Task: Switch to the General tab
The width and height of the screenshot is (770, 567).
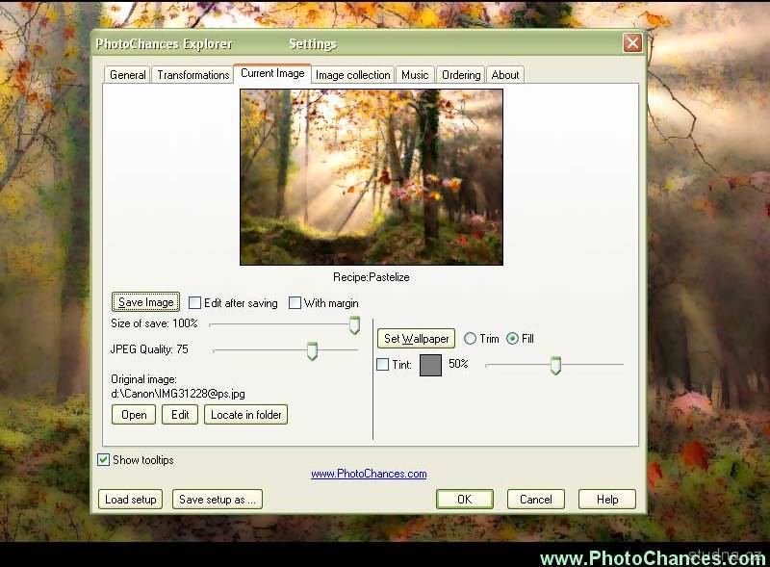Action: tap(127, 75)
